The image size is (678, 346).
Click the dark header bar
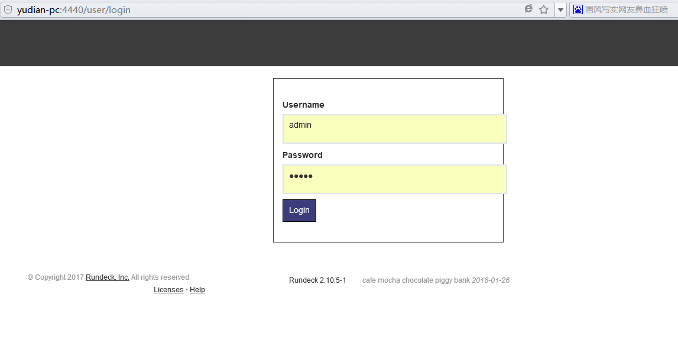click(339, 43)
